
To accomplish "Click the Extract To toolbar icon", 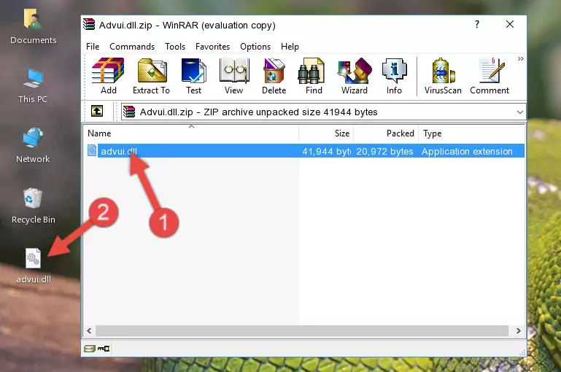I will (x=151, y=76).
